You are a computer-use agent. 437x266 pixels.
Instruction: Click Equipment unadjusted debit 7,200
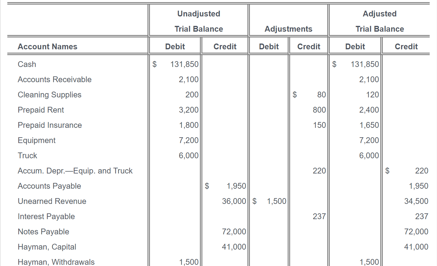click(x=188, y=140)
